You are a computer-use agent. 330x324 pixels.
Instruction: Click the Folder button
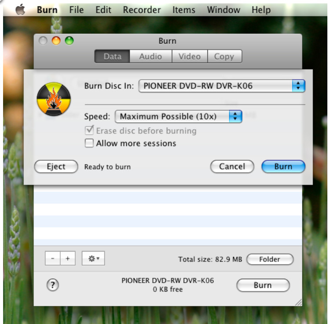[x=270, y=259]
